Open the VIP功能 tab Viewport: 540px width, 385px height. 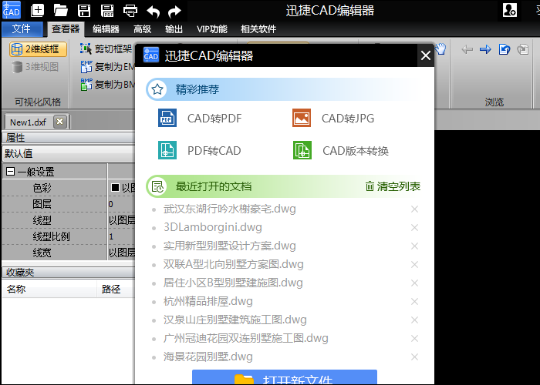(212, 29)
